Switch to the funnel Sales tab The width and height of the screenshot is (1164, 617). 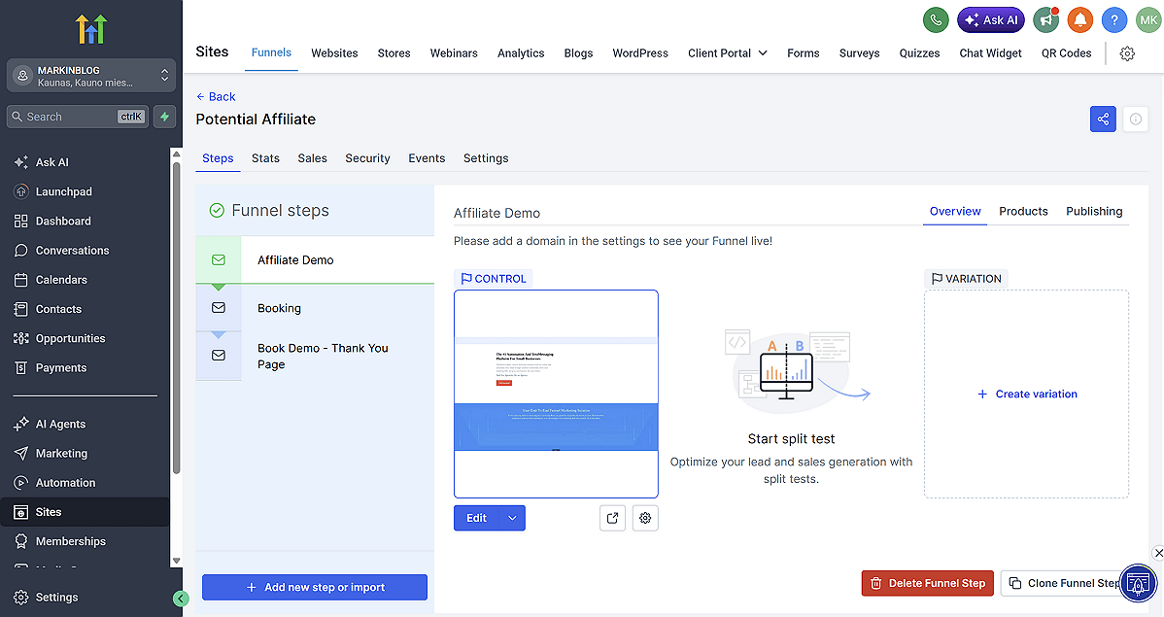(312, 158)
